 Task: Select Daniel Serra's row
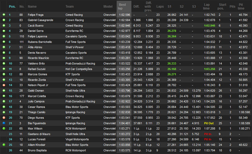126,31
